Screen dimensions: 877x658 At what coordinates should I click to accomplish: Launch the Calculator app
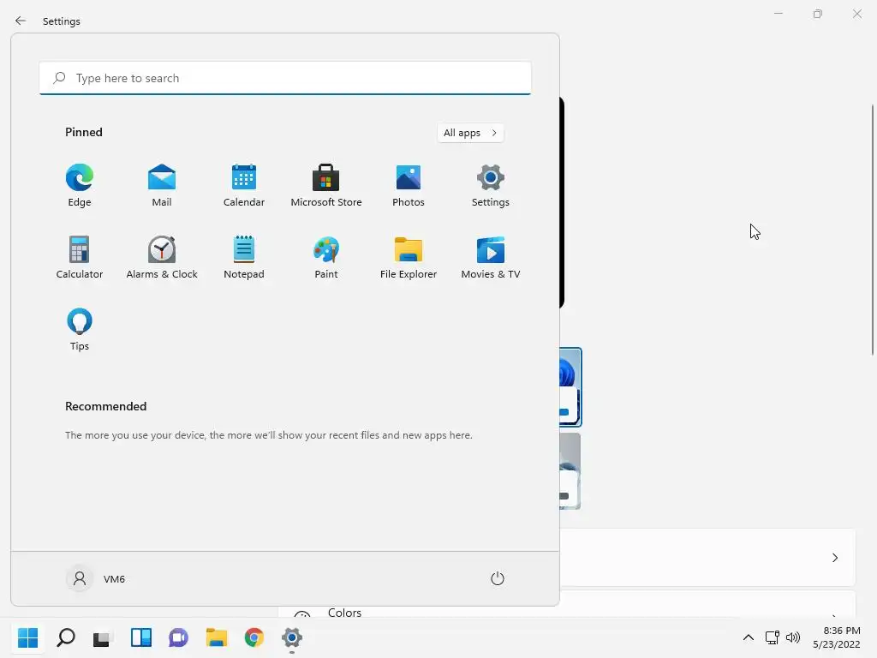(x=80, y=257)
